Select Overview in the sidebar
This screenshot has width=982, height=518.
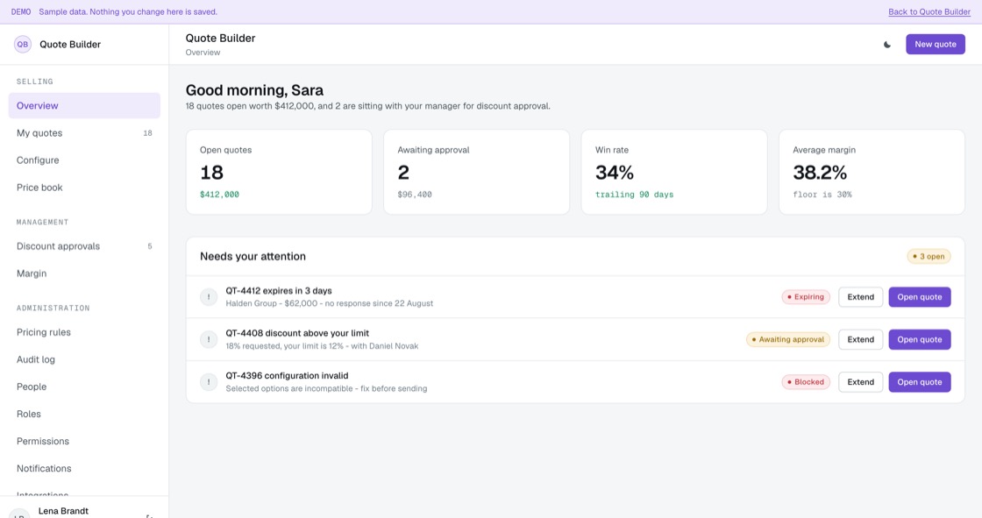click(x=84, y=106)
